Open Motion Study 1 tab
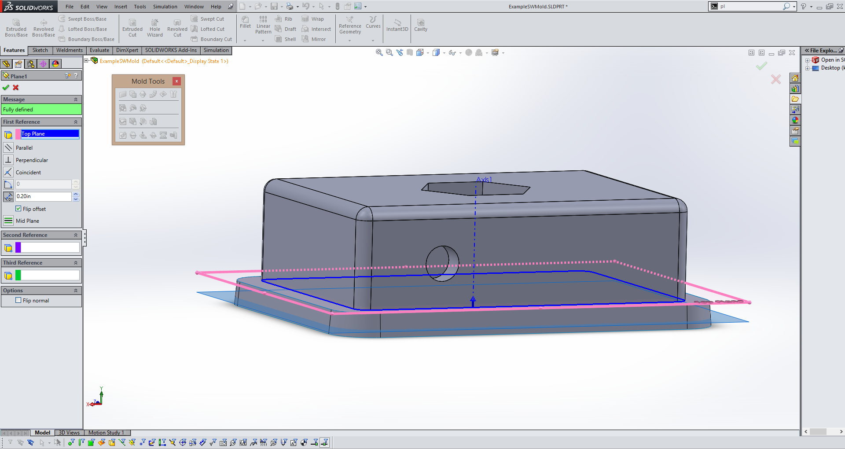The width and height of the screenshot is (845, 449). pyautogui.click(x=107, y=433)
